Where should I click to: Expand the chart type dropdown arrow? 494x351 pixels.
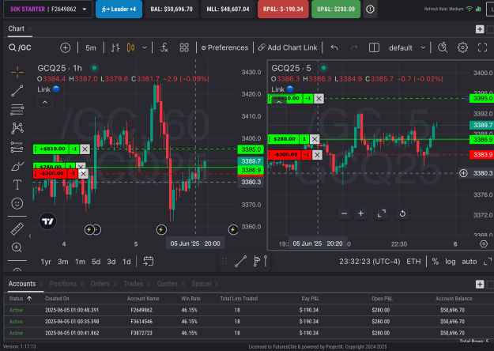click(145, 48)
